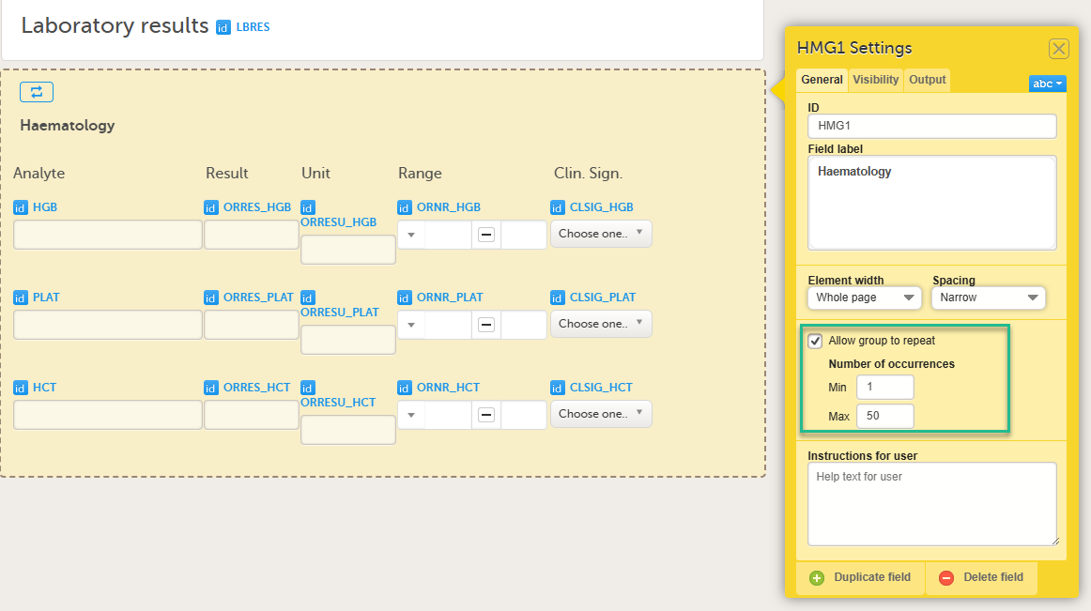Click the id icon next to LBRES
1091x611 pixels.
pos(223,27)
